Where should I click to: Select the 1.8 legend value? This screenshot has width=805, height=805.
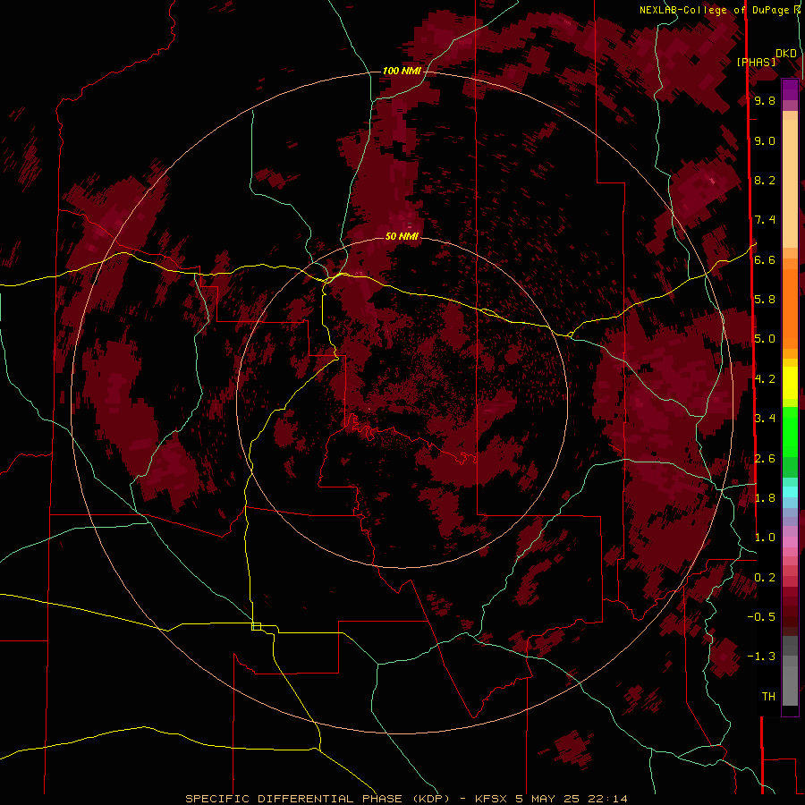765,498
